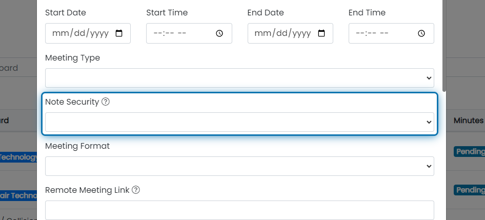Click the End Date input field
The image size is (485, 220).
[x=290, y=33]
